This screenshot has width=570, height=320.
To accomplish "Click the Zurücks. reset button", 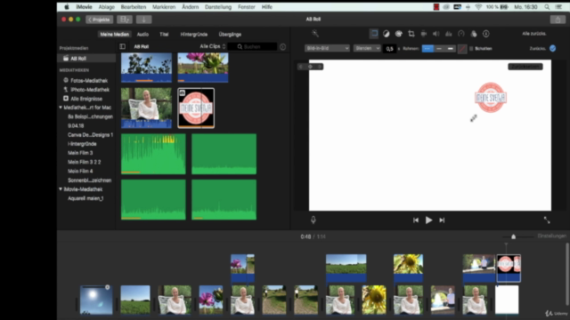I will pyautogui.click(x=537, y=48).
